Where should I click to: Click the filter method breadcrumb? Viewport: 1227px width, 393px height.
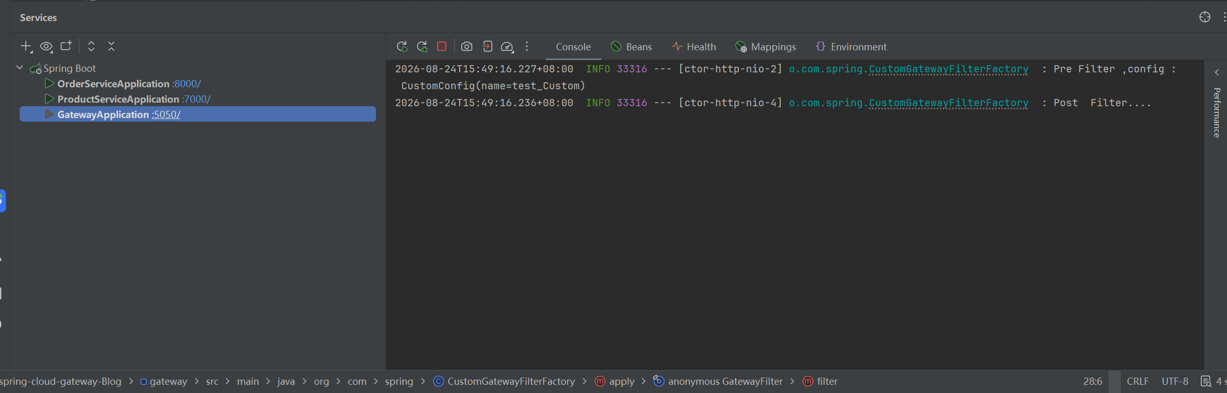coord(820,381)
